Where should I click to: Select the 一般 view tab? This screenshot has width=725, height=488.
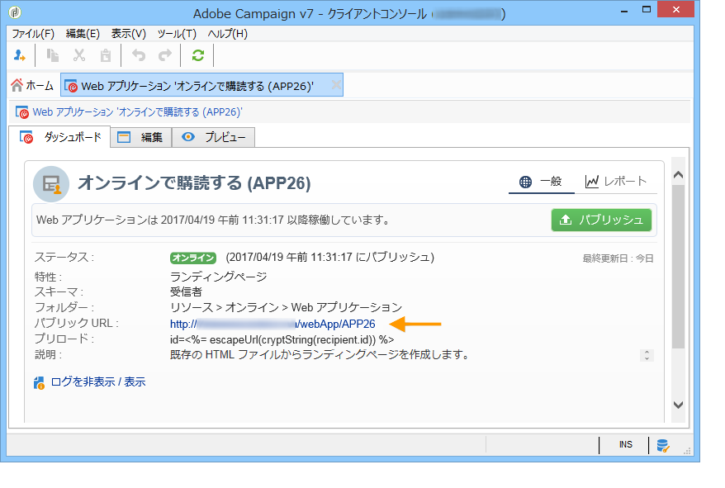[x=541, y=182]
